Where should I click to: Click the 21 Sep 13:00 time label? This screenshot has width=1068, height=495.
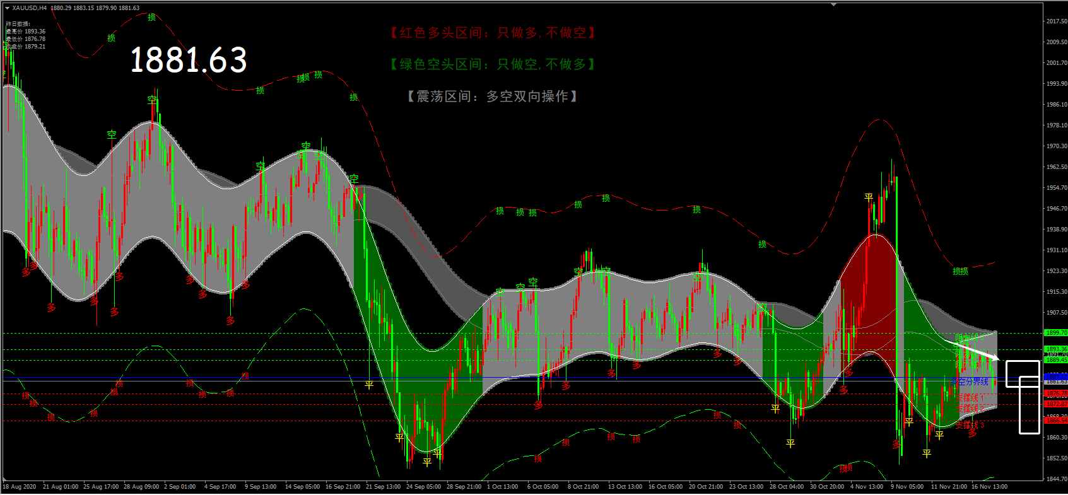384,487
